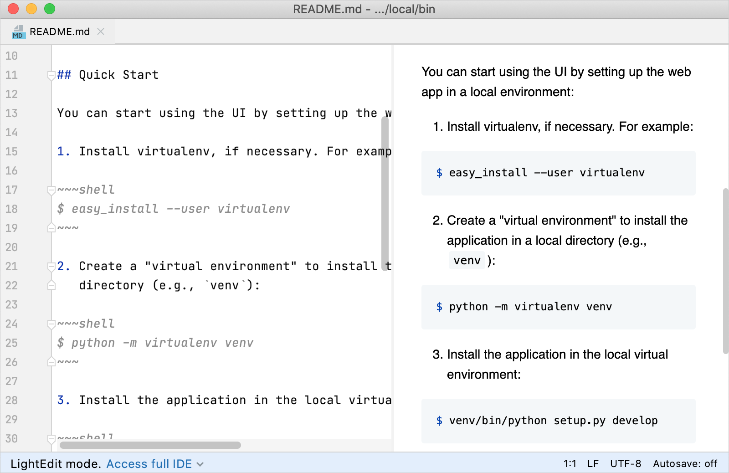This screenshot has width=729, height=473.
Task: Fold the shell block starting at line 30
Action: (51, 438)
